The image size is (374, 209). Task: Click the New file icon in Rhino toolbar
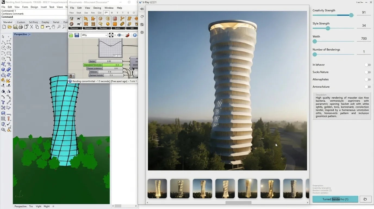click(4, 27)
